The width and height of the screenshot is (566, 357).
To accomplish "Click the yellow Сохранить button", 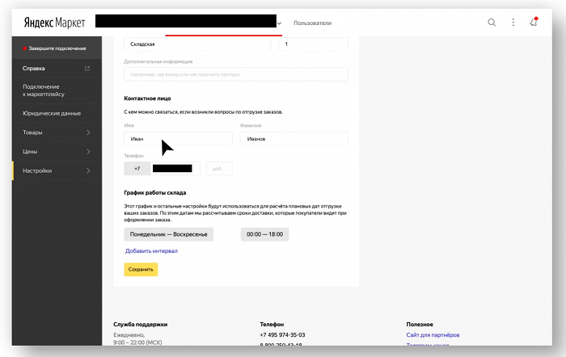I will click(x=141, y=270).
